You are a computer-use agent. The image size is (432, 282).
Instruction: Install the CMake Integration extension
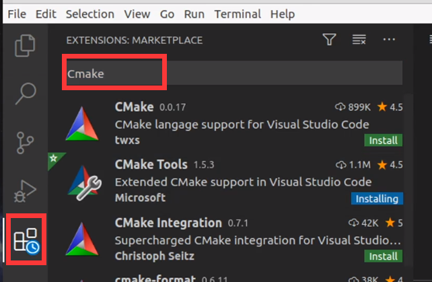coord(384,256)
